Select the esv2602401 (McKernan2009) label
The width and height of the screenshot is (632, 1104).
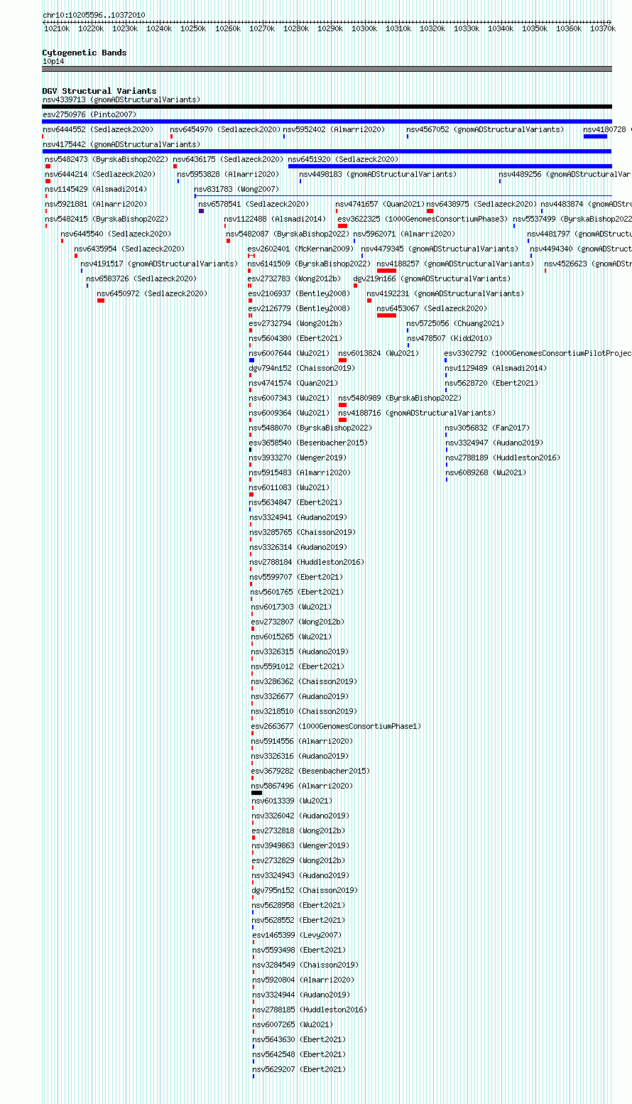(300, 249)
